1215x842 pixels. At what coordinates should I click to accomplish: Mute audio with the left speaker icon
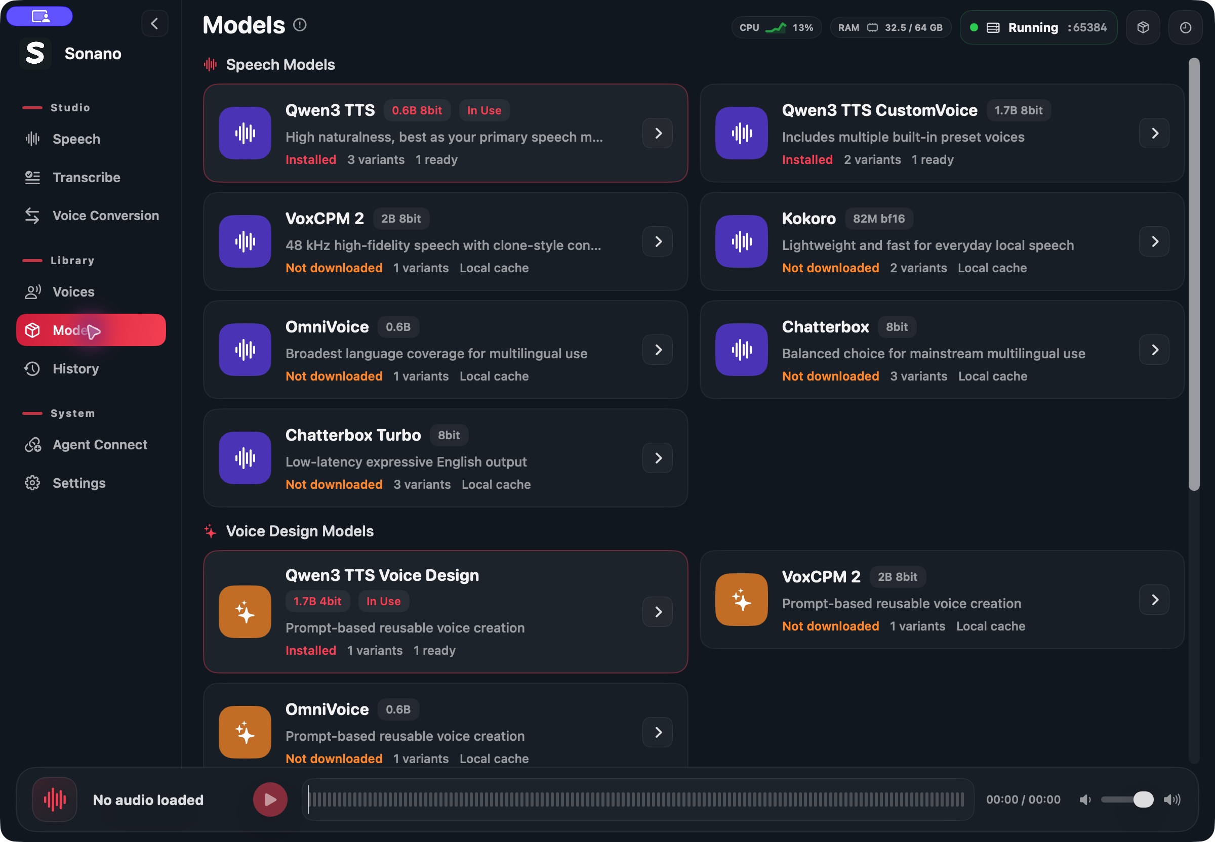coord(1085,800)
